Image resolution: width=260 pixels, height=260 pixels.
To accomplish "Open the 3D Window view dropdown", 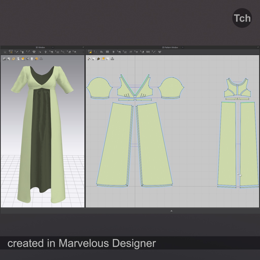I will [53, 47].
